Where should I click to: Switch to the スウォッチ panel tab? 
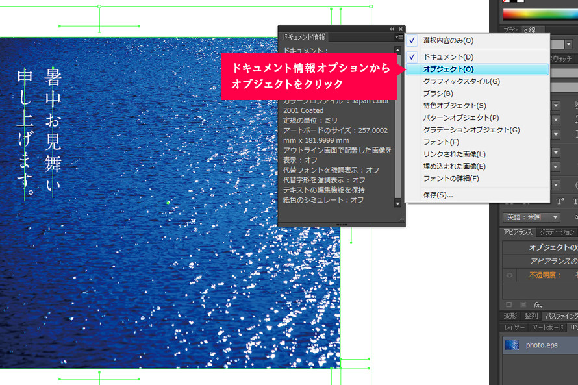561,59
